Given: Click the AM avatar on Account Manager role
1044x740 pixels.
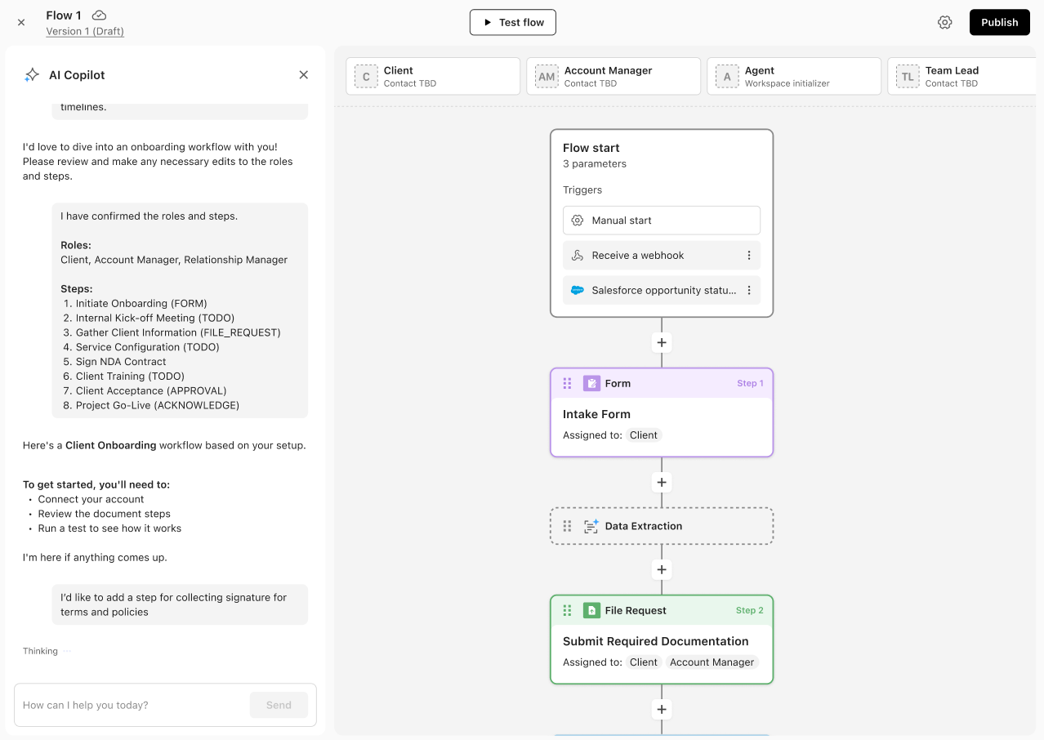Looking at the screenshot, I should tap(547, 77).
